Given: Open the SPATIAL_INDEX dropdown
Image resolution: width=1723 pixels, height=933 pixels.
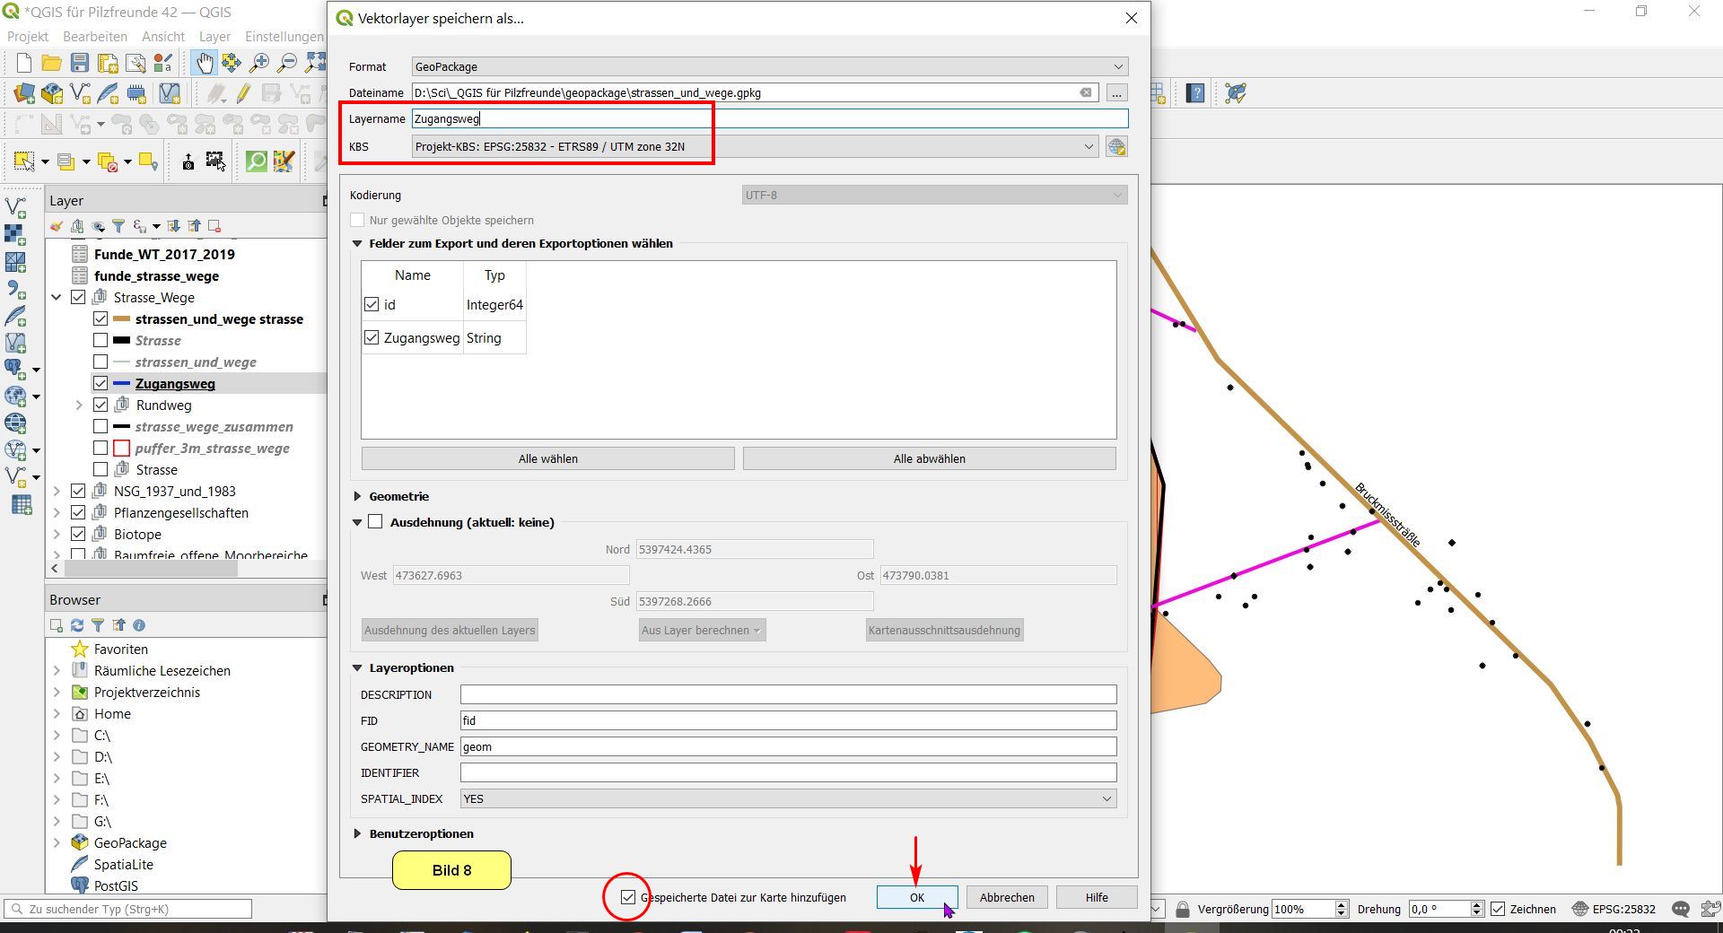Looking at the screenshot, I should tap(787, 799).
